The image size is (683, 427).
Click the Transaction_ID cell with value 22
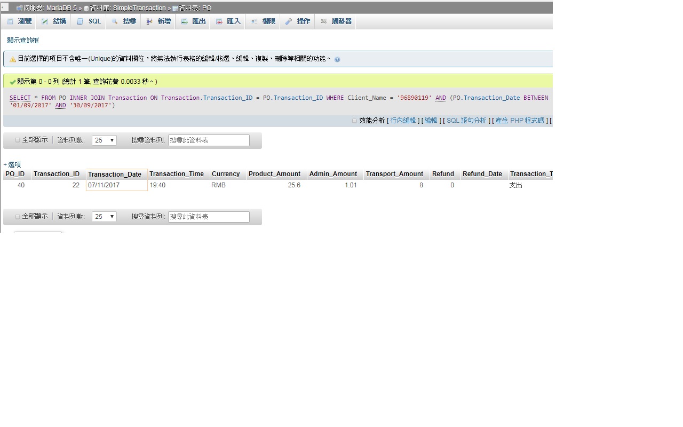tap(58, 185)
